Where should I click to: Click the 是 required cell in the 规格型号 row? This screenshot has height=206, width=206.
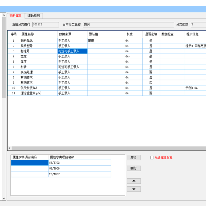click(151, 46)
